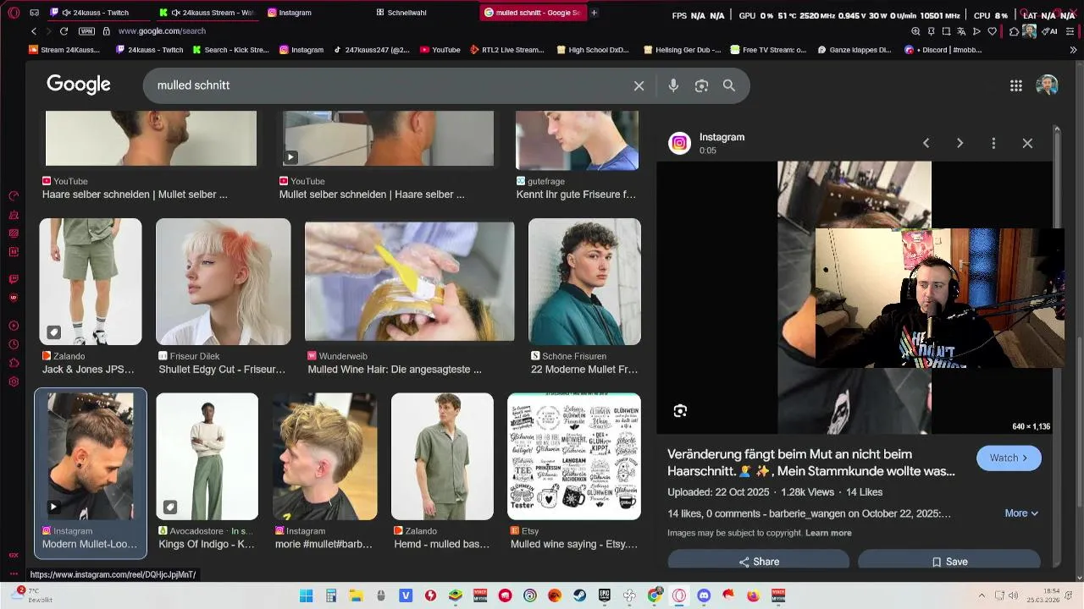Open Steam from the taskbar

[579, 595]
